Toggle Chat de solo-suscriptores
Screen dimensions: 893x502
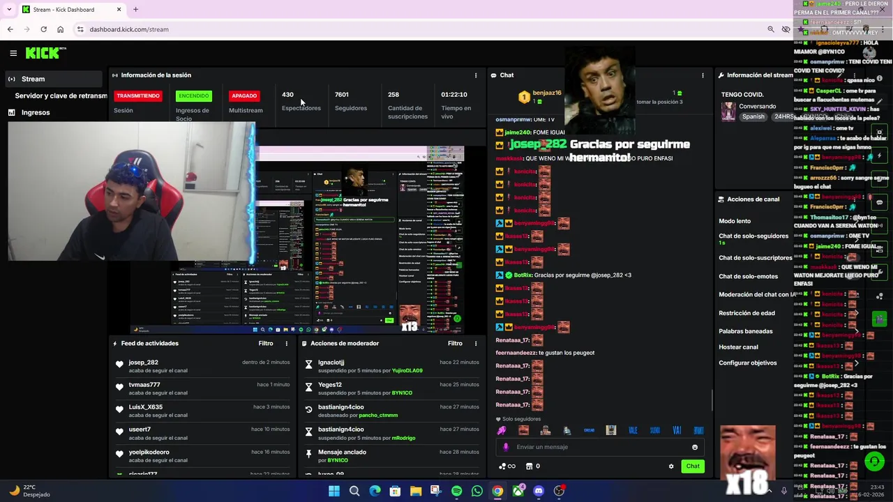pyautogui.click(x=756, y=258)
